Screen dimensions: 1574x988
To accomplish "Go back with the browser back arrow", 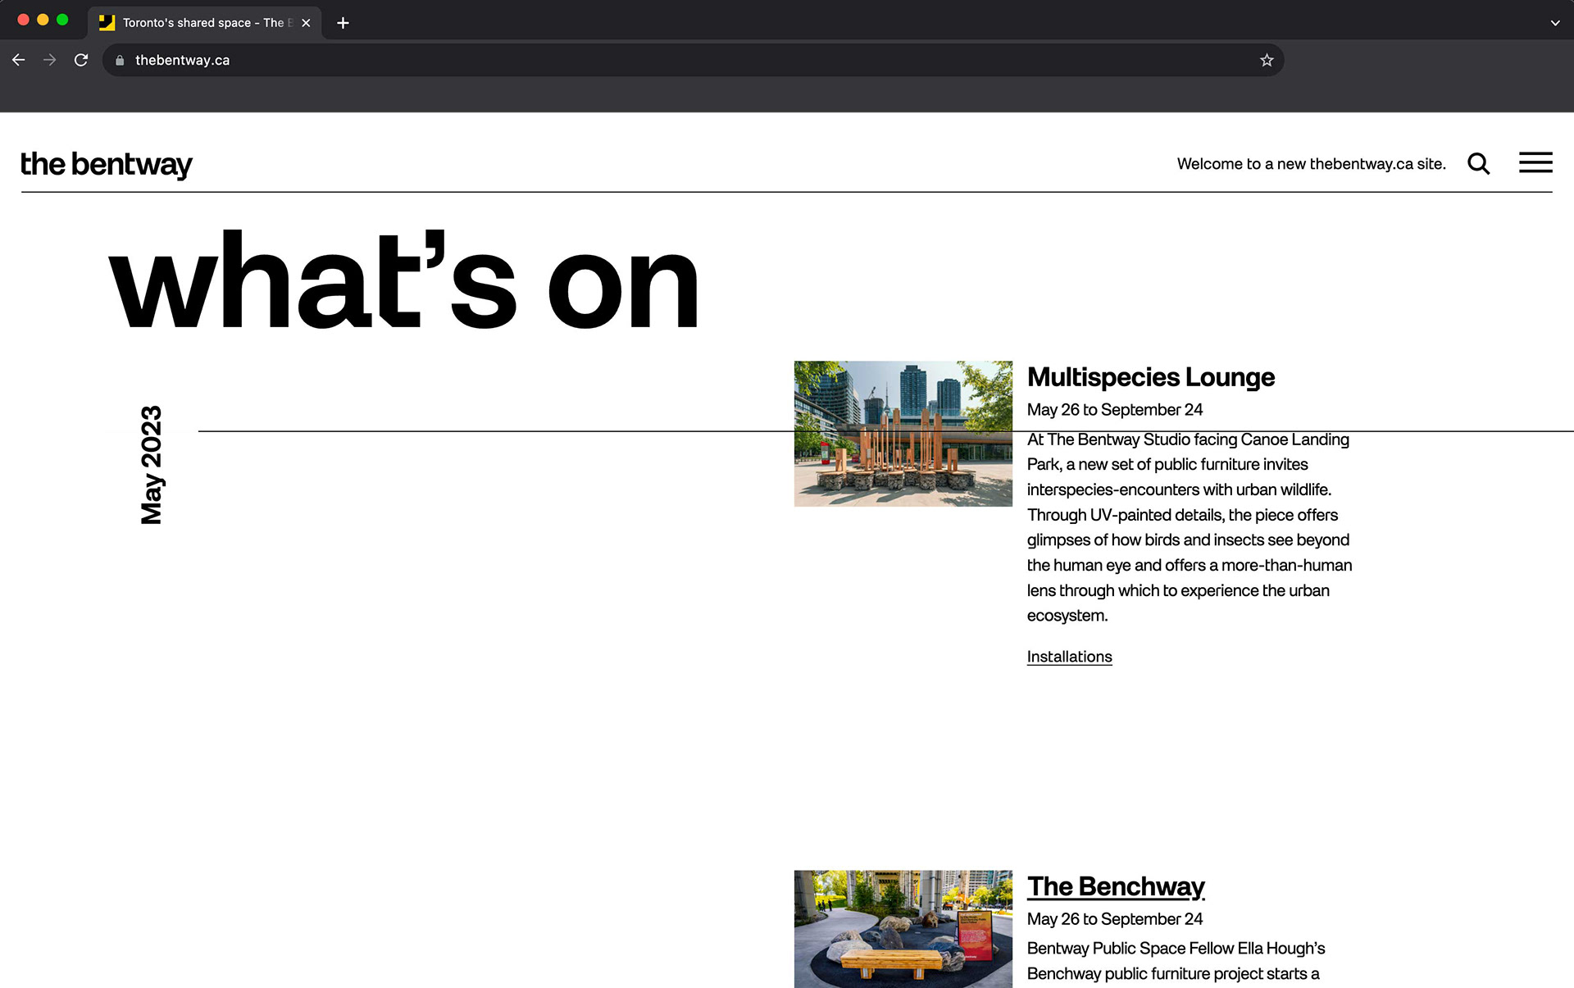I will coord(18,60).
